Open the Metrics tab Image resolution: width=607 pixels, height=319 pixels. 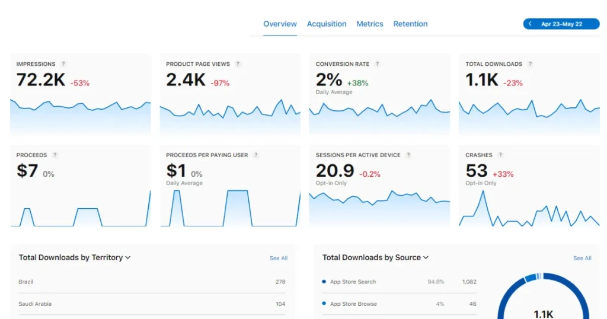[370, 24]
